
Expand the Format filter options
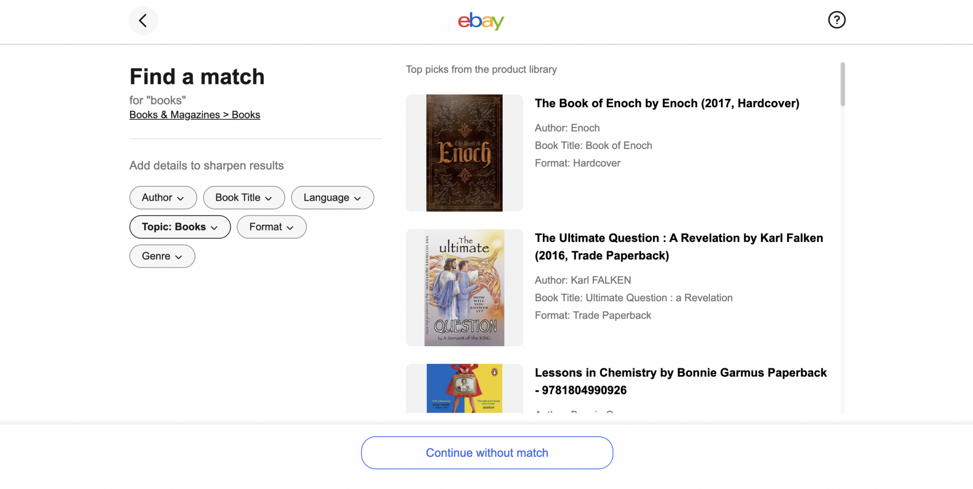(x=271, y=227)
